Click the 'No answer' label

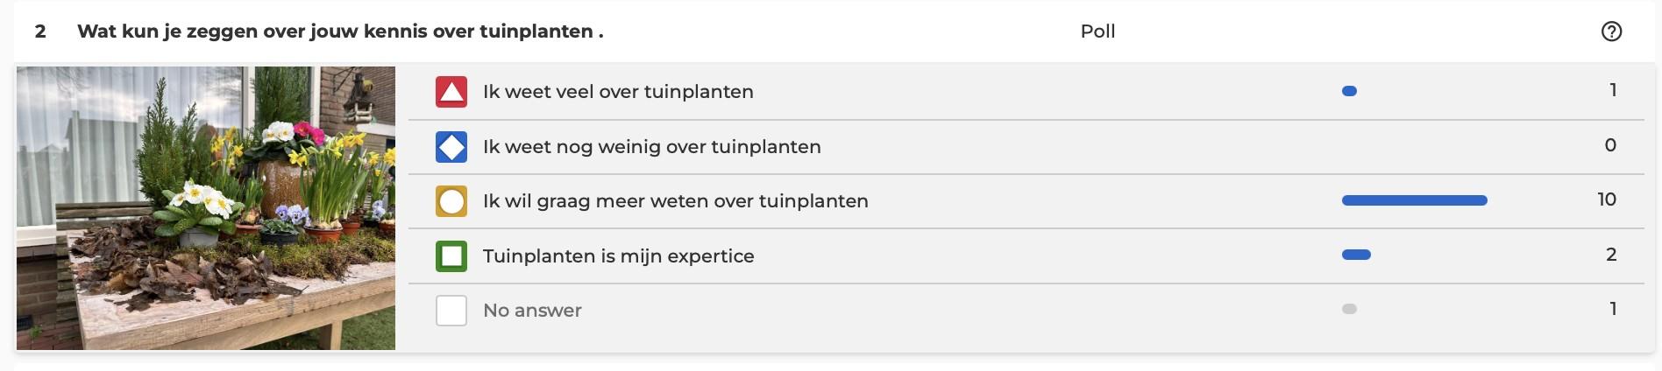[x=532, y=311]
